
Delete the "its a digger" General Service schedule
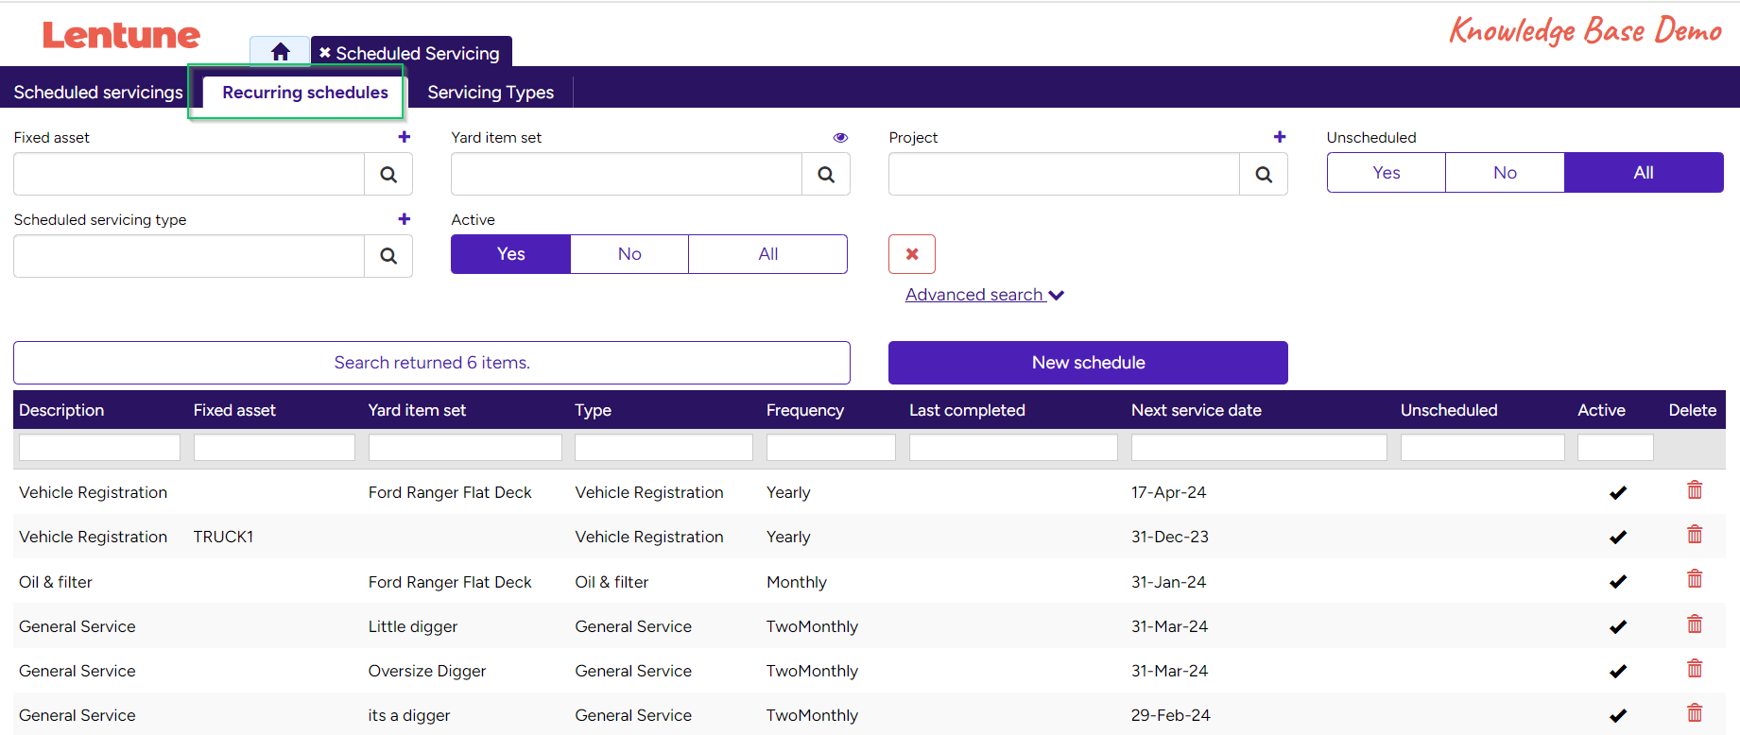[x=1695, y=712]
